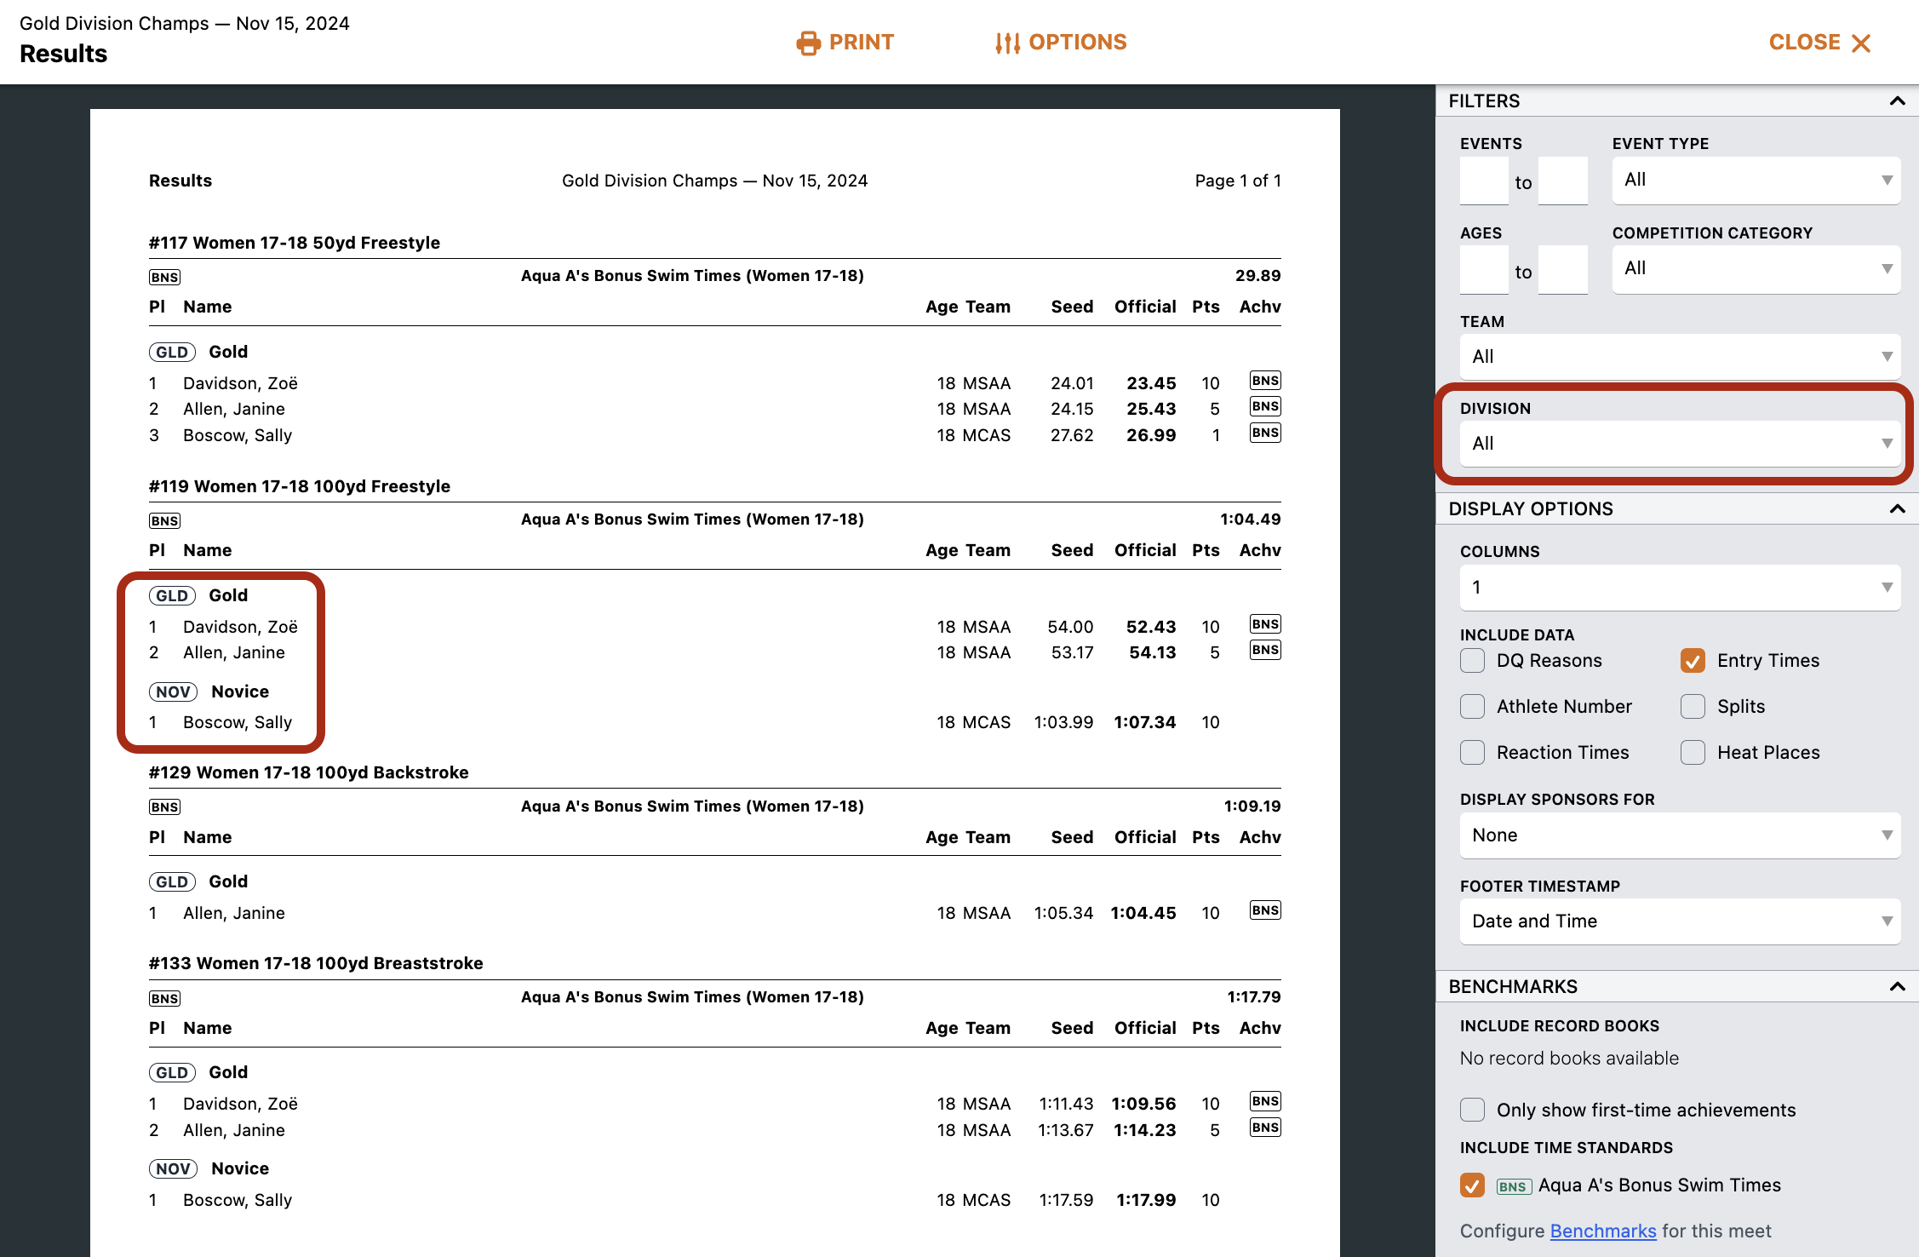Click BNS achievement badge for Davidson 52.43
Screen dimensions: 1919x1257
[1265, 624]
